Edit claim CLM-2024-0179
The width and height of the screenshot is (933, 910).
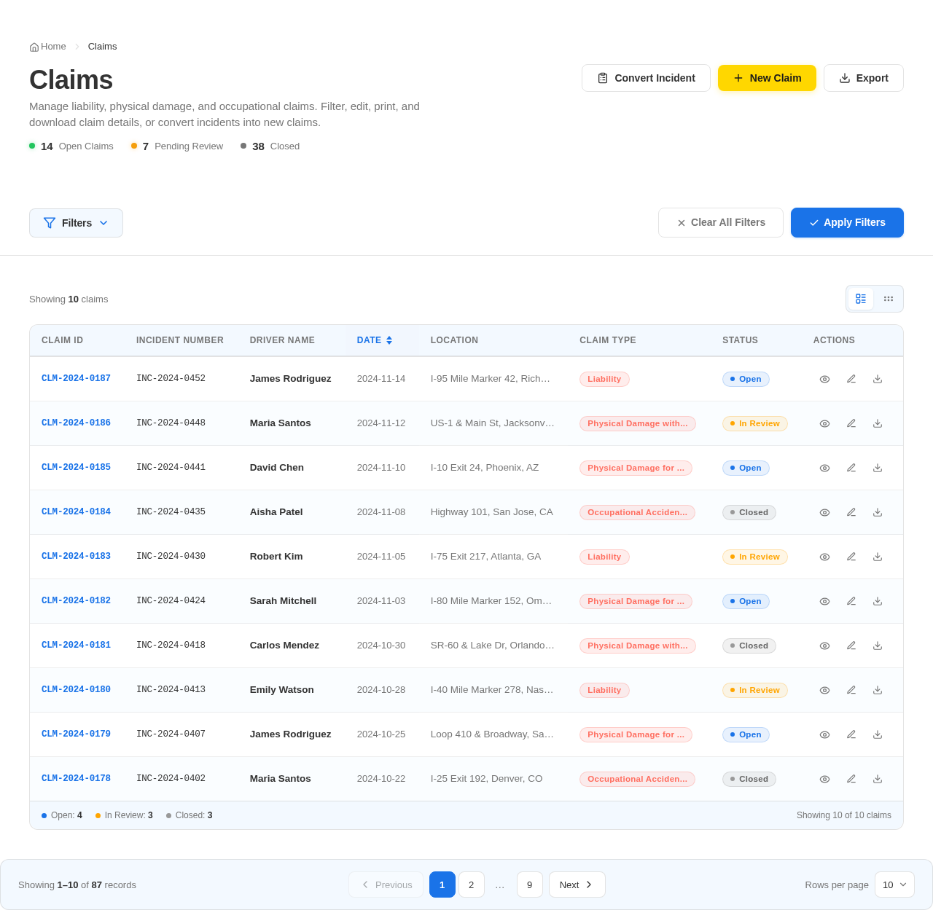(851, 734)
